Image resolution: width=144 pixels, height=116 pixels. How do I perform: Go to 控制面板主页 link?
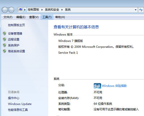16,25
